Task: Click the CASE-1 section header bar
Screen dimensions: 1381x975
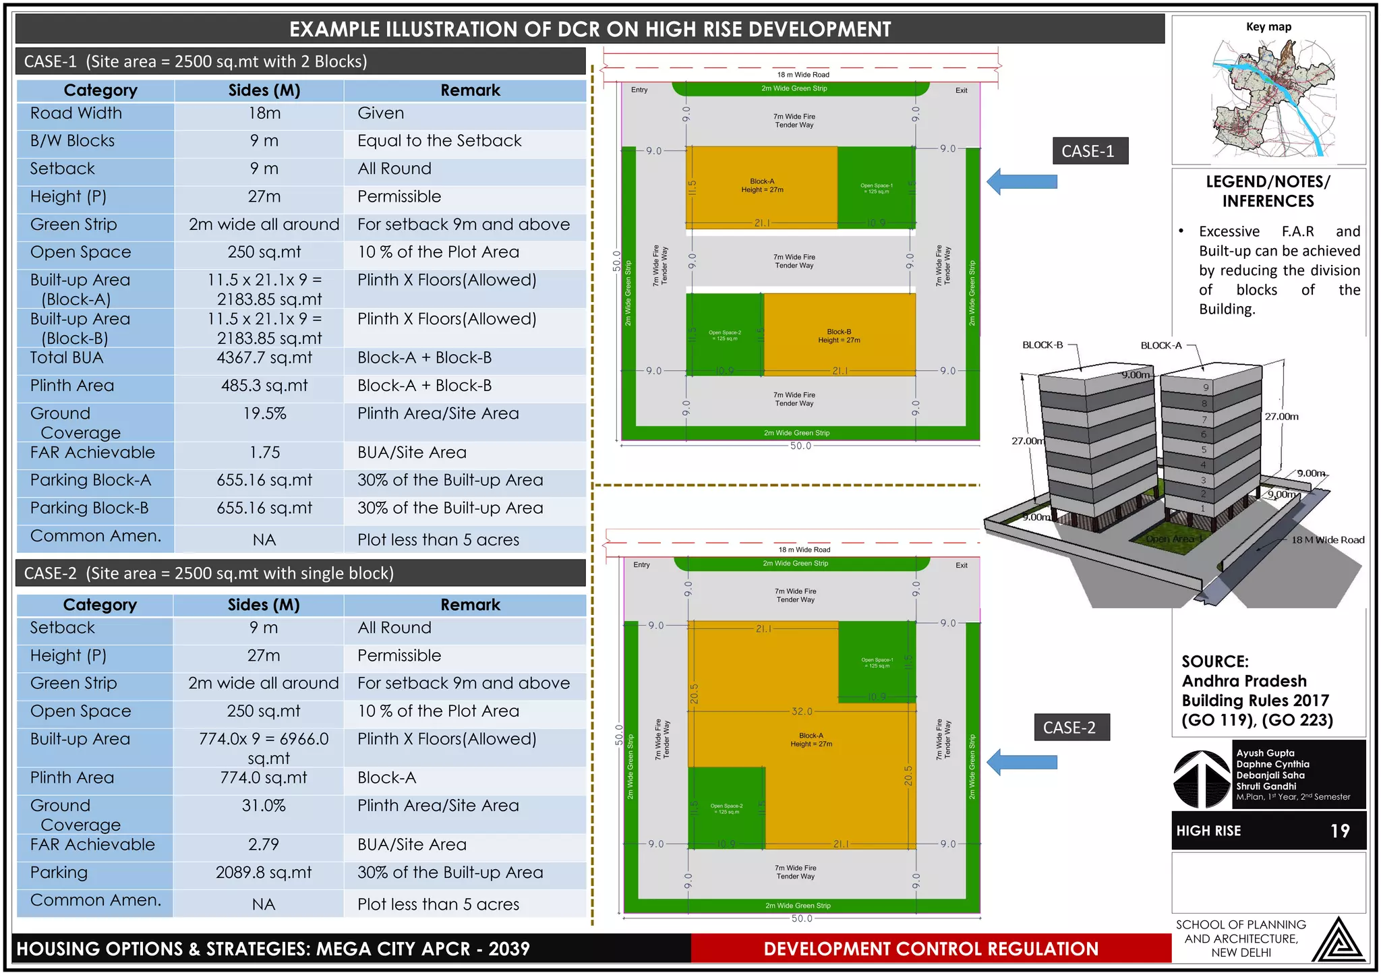Action: coord(301,61)
